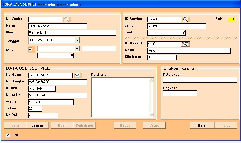
Task: Click the month Feb in Tanggal
Action: tap(39, 40)
